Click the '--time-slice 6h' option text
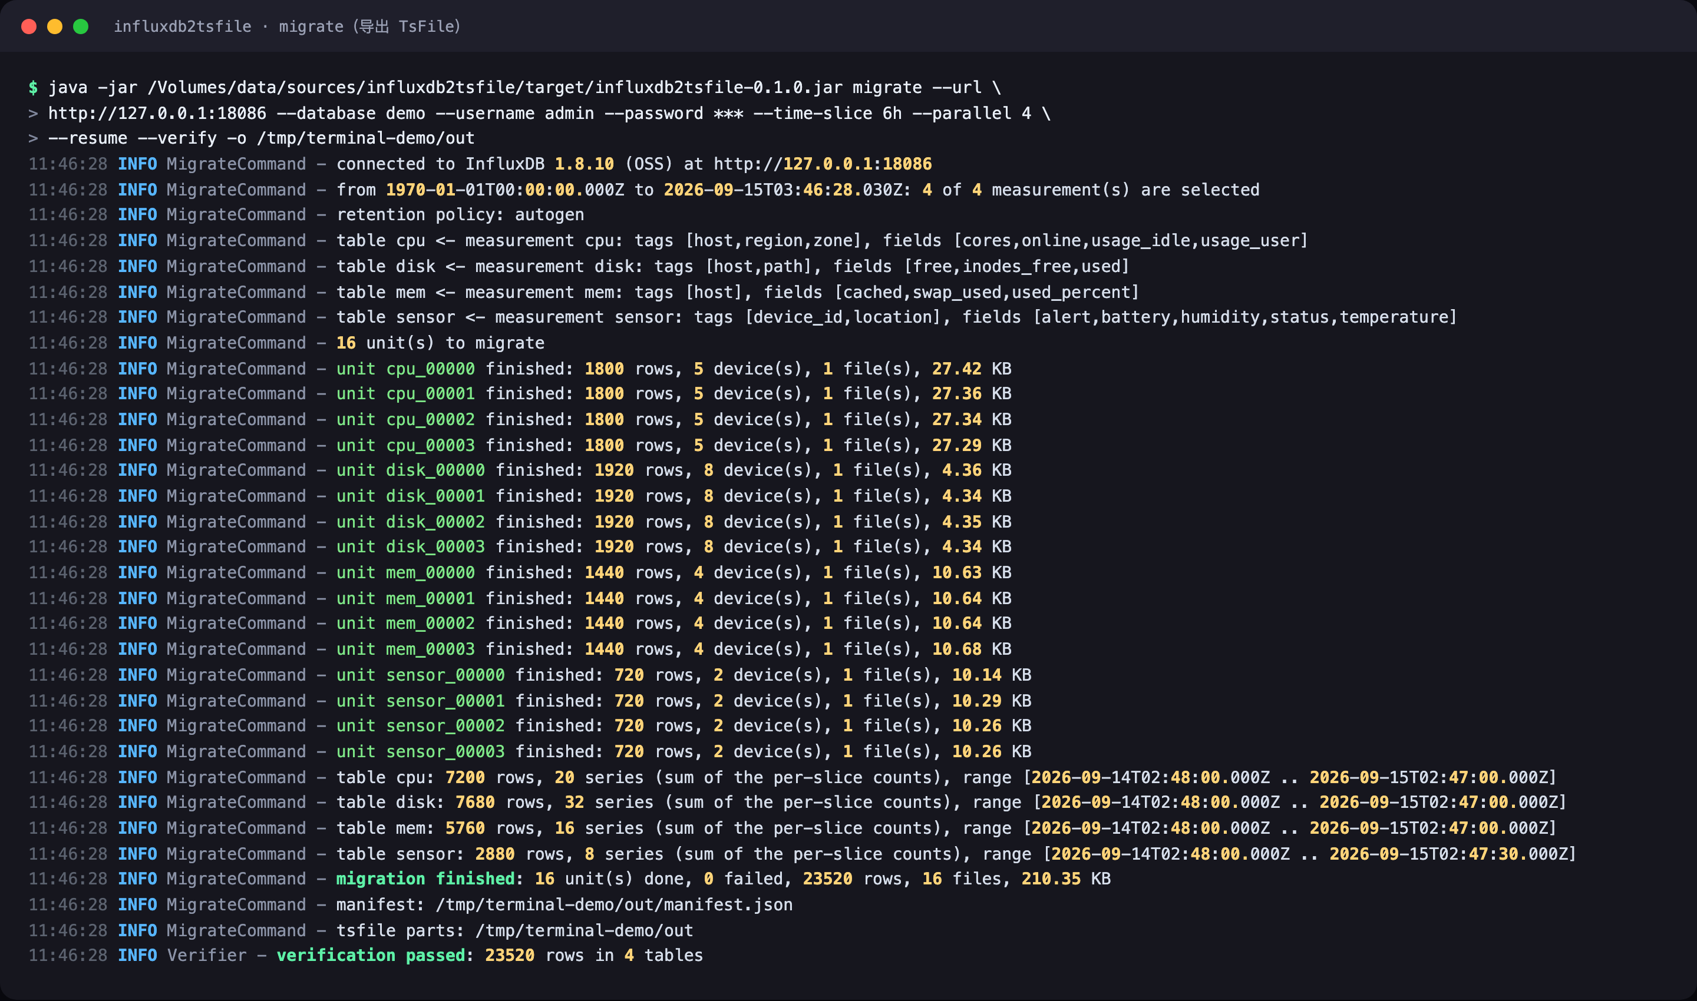This screenshot has height=1001, width=1697. [827, 113]
